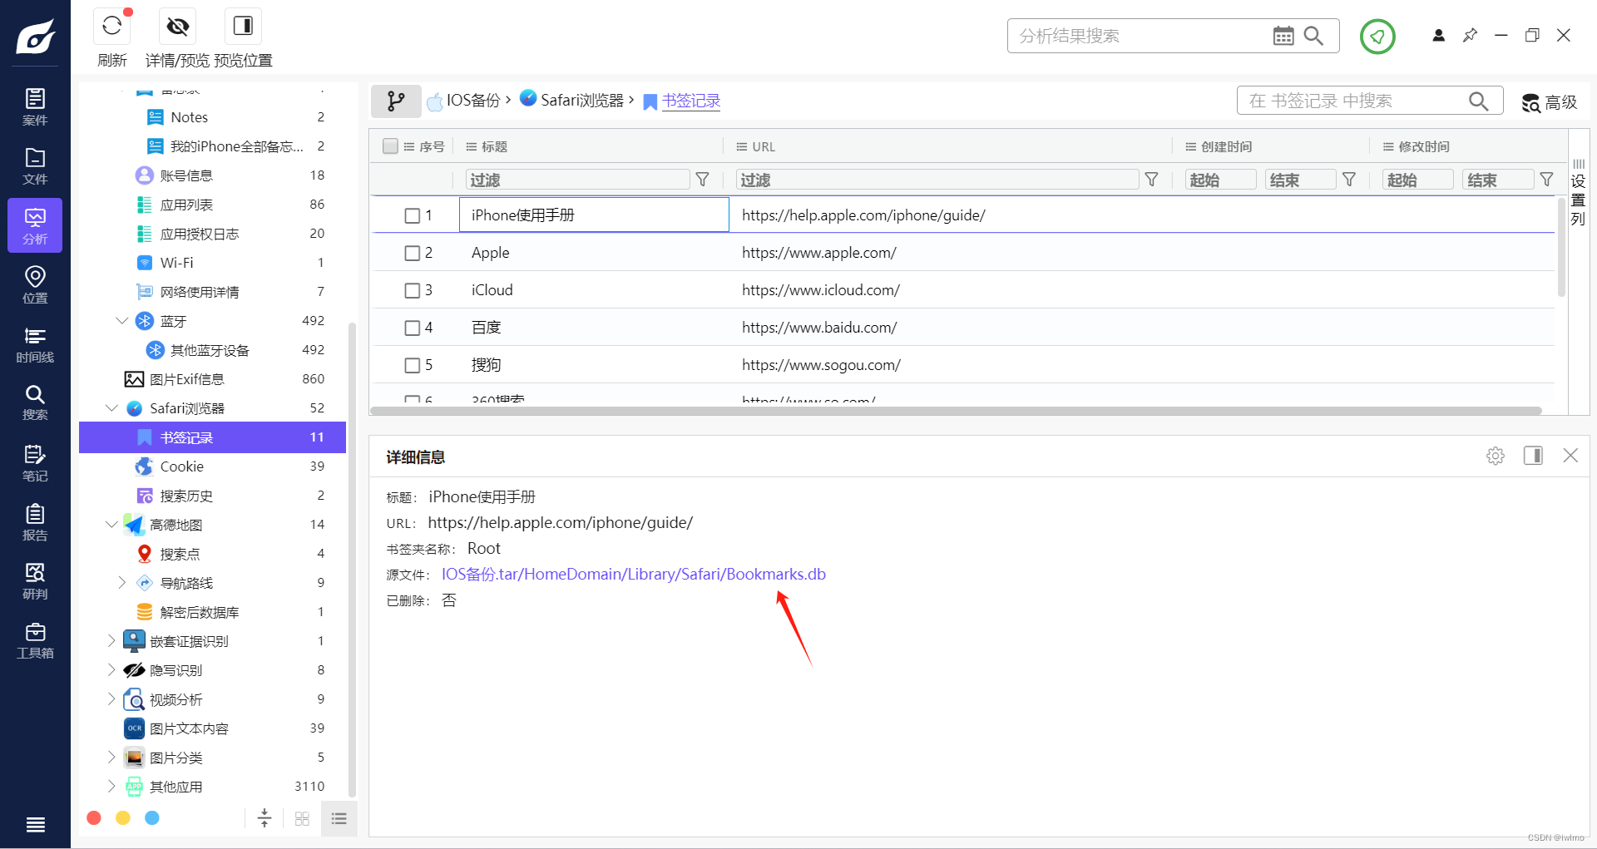Check the row 3 iCloud checkbox
This screenshot has height=849, width=1597.
coord(412,290)
